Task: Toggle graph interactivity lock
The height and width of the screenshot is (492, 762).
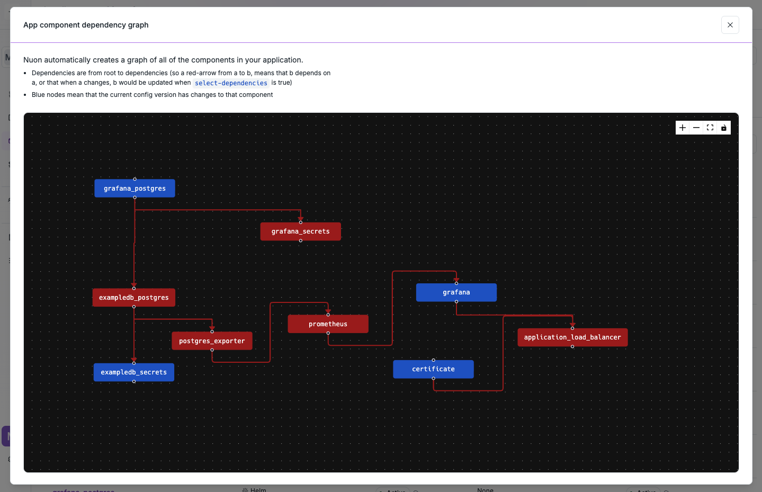Action: 724,128
